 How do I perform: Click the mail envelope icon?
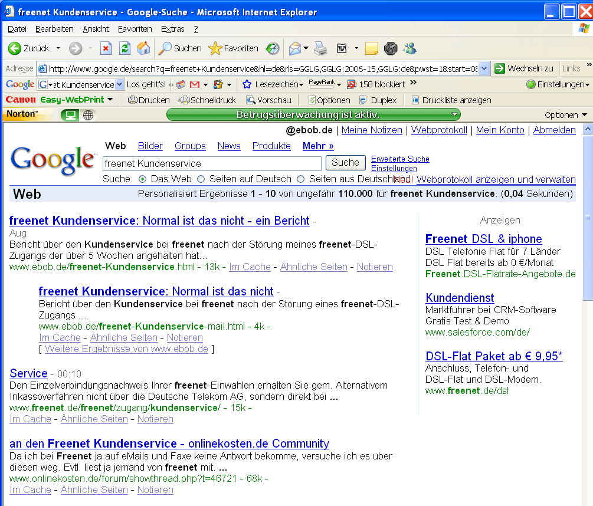(x=294, y=48)
